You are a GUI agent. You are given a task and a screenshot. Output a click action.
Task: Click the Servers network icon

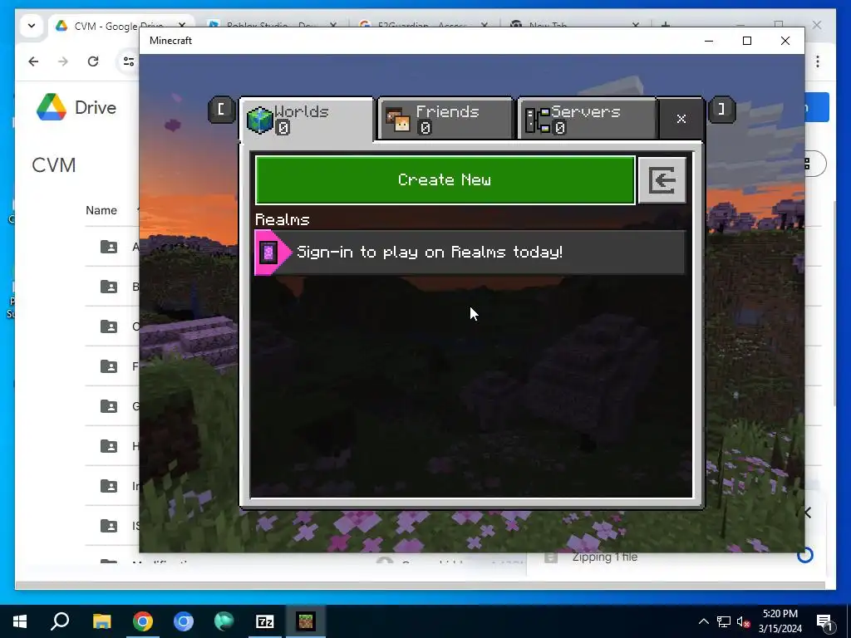point(538,120)
